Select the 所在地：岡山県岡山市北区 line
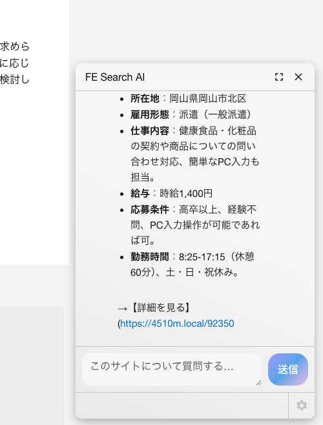This screenshot has height=425, width=323. [189, 98]
